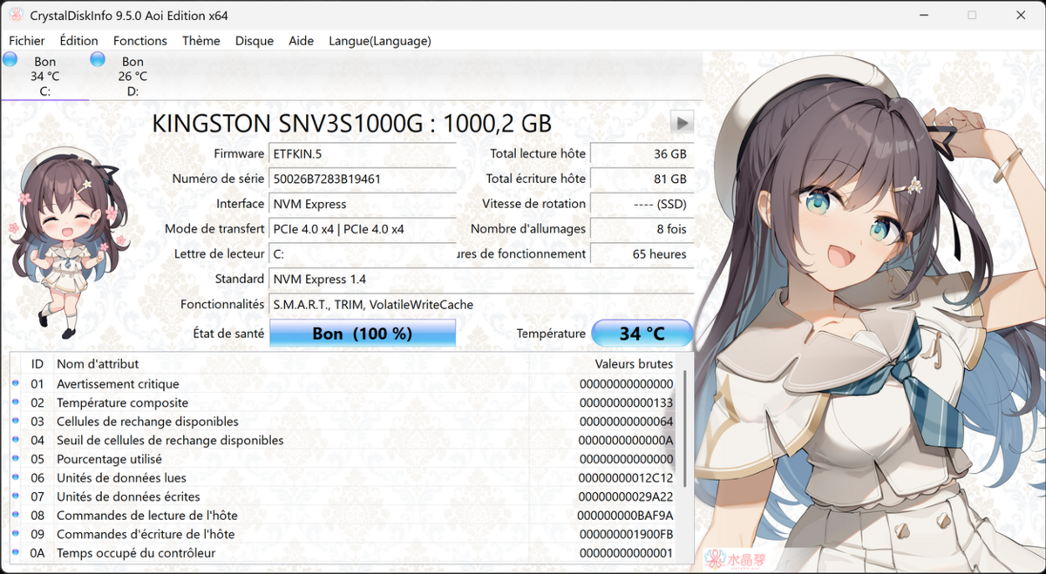
Task: Click the Numéro de série value field
Action: click(362, 179)
